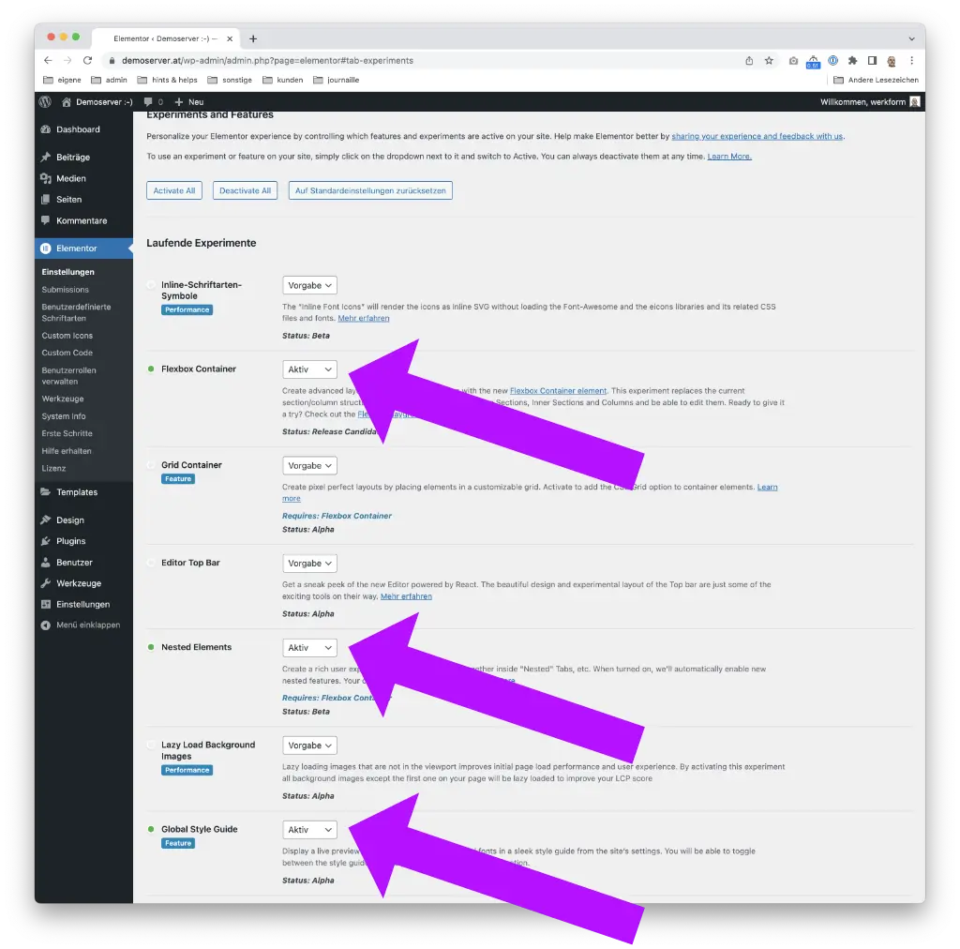Open Custom Icons submenu
Image resolution: width=960 pixels, height=949 pixels.
pos(67,336)
